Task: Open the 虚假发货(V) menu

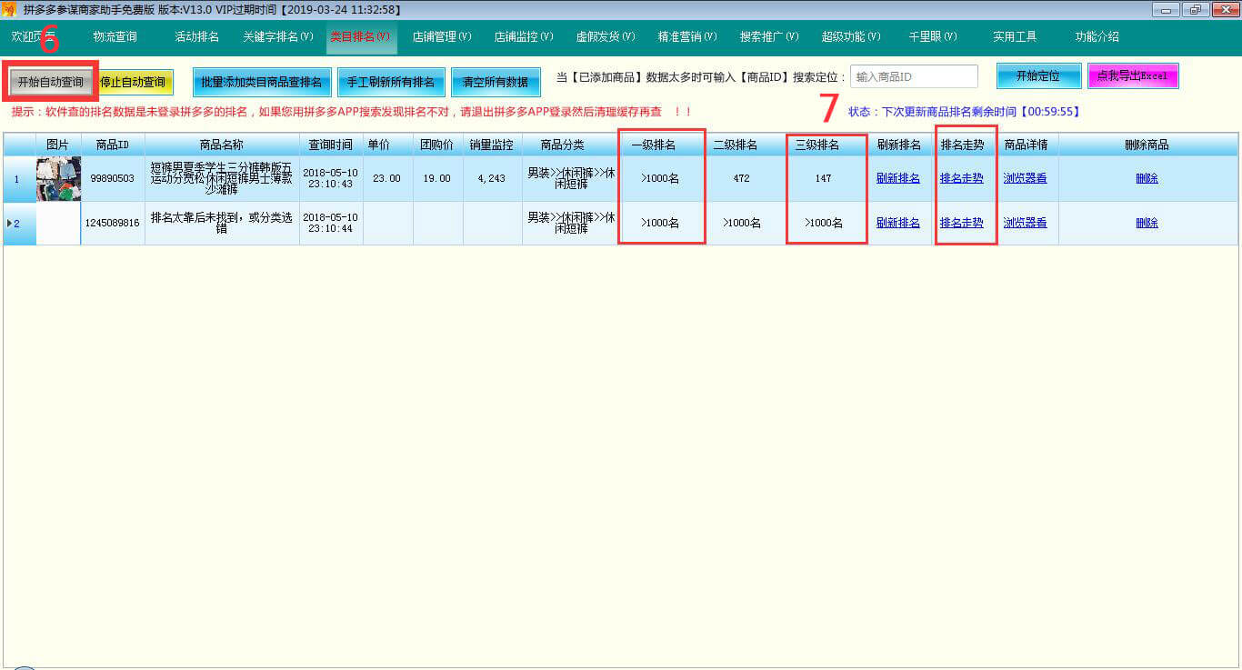Action: tap(606, 37)
